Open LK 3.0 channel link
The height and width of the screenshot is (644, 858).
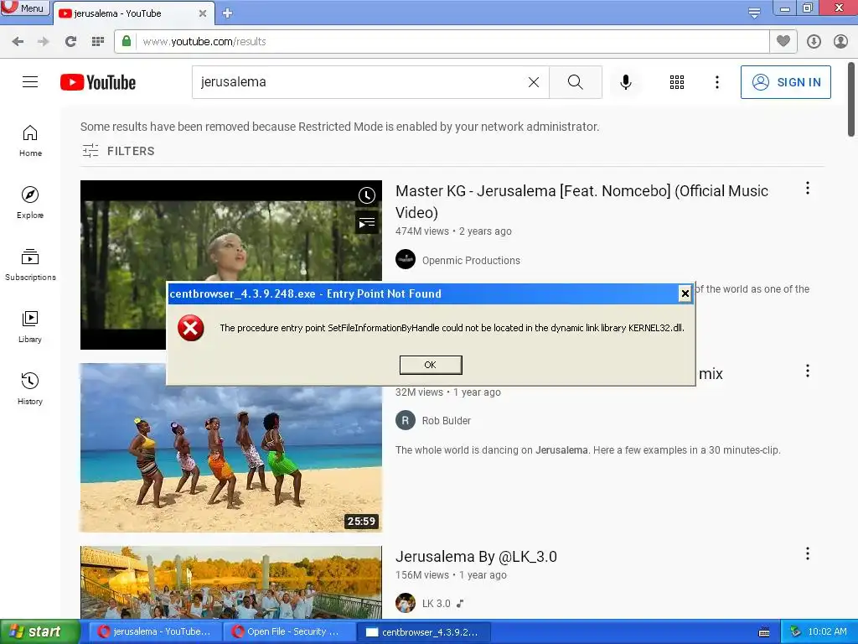(436, 604)
